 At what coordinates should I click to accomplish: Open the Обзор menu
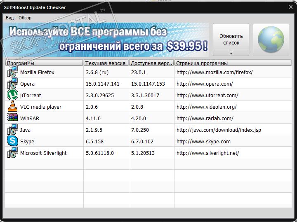coord(25,18)
